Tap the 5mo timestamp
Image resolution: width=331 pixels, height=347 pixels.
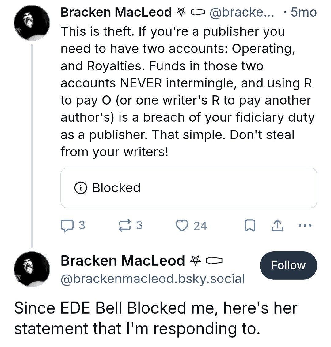point(303,12)
